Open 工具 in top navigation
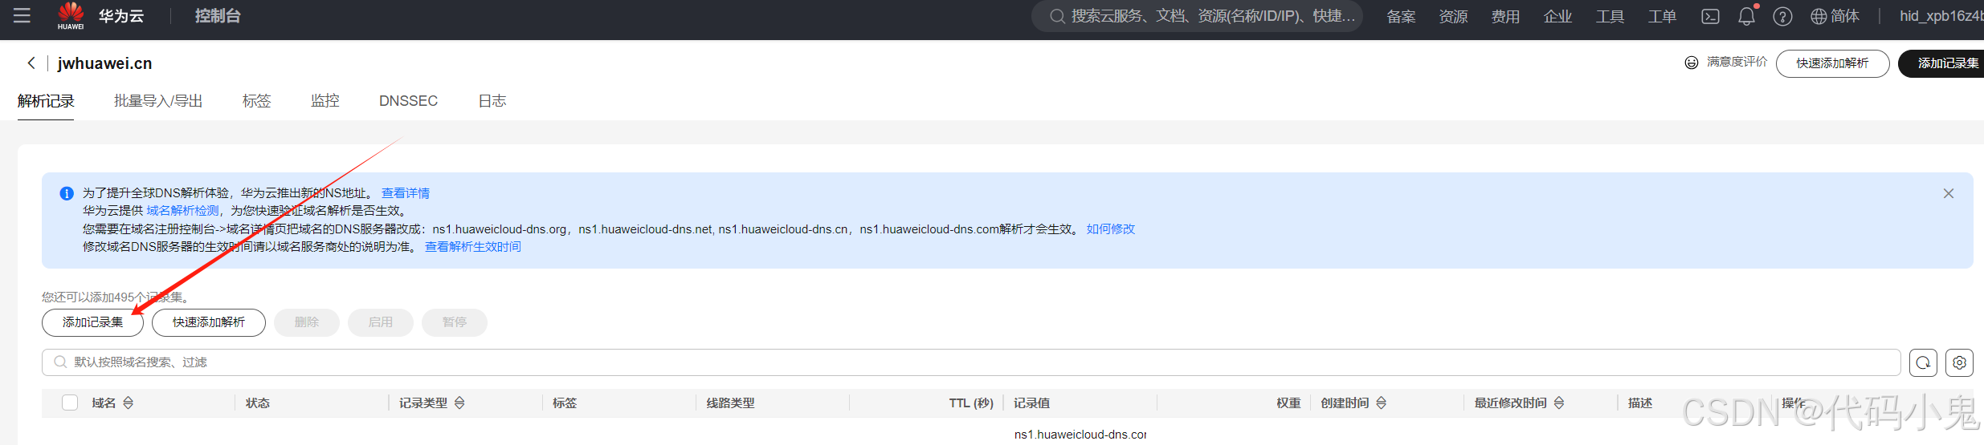Screen dimensions: 1984x445 point(1610,16)
